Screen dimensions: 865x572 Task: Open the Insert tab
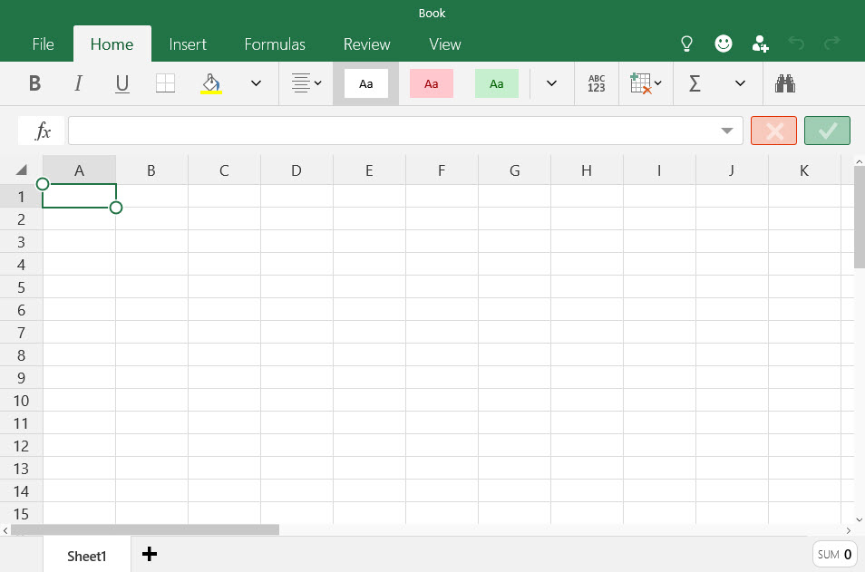[x=188, y=44]
